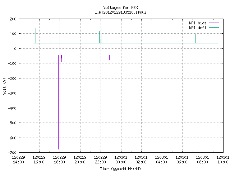Click the x-axis label 120301 10:00

click(223, 160)
